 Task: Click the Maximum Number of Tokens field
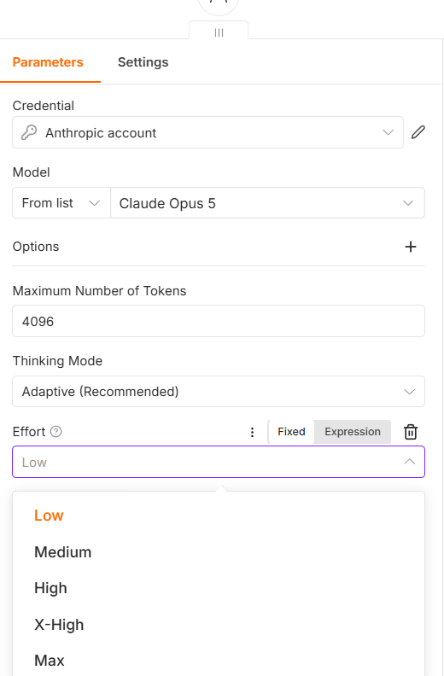click(219, 321)
